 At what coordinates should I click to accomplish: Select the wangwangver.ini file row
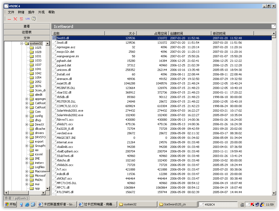click(x=162, y=56)
